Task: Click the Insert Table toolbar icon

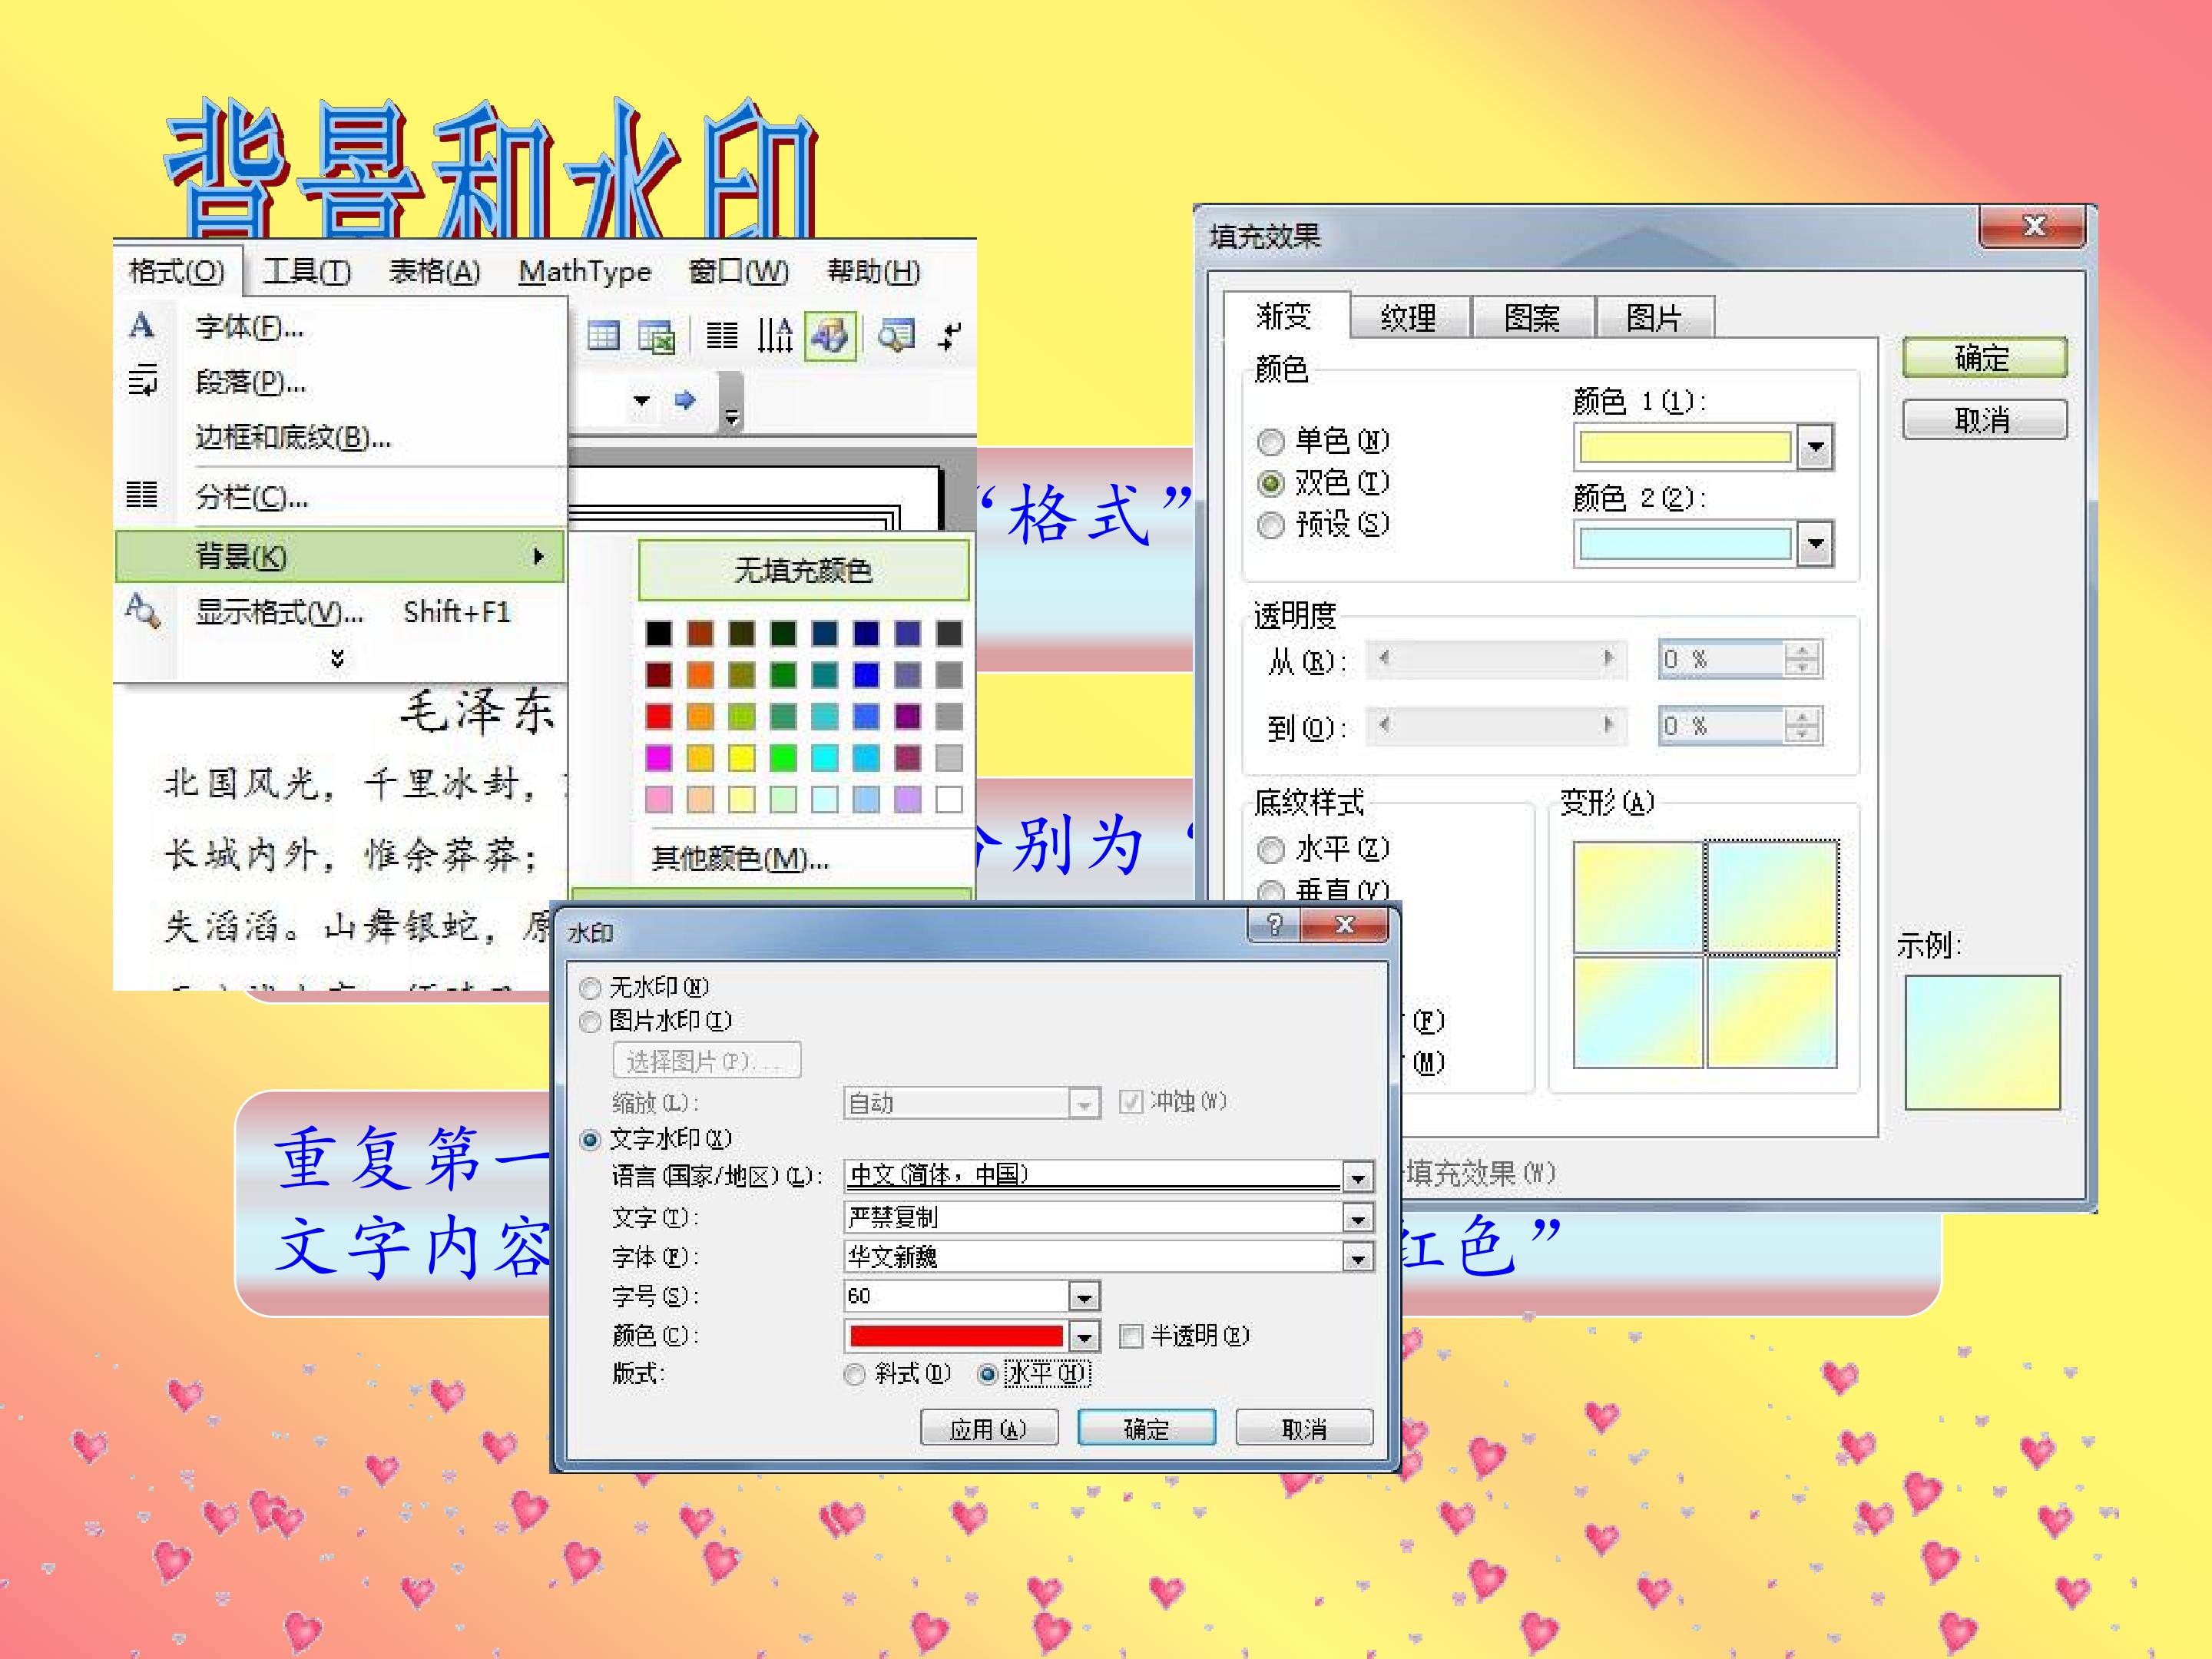Action: tap(603, 336)
